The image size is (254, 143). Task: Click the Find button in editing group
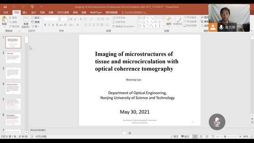point(205,17)
